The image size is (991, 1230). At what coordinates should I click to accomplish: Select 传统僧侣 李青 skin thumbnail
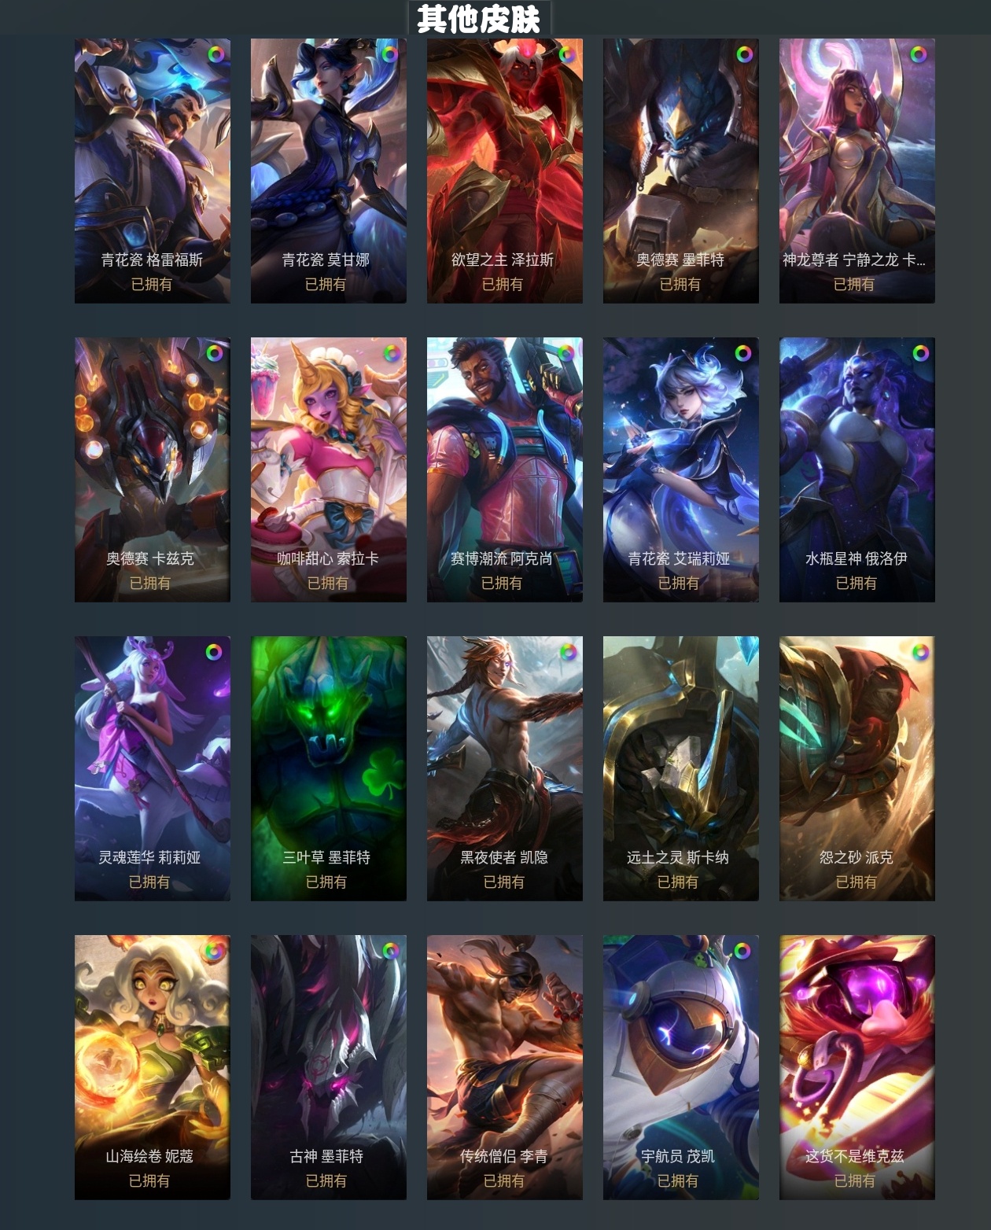click(x=505, y=1067)
